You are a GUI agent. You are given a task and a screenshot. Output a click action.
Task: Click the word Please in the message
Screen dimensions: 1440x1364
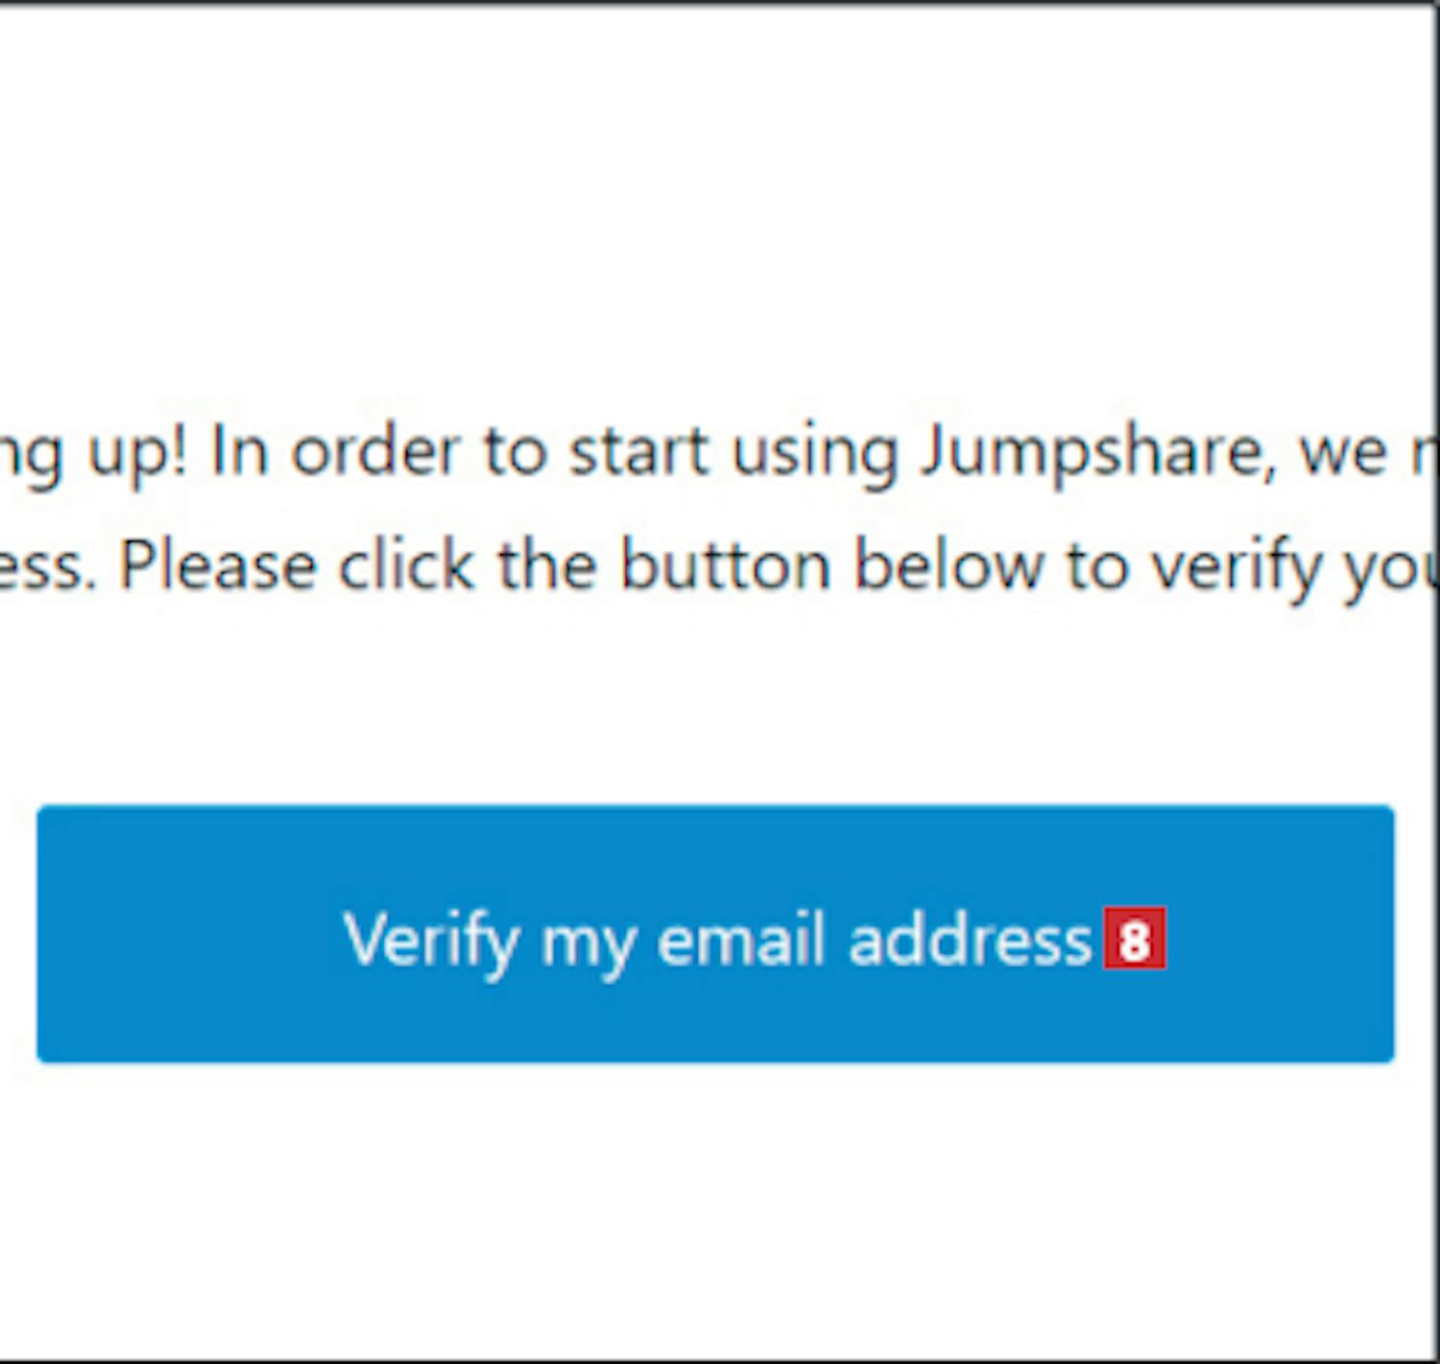point(218,565)
